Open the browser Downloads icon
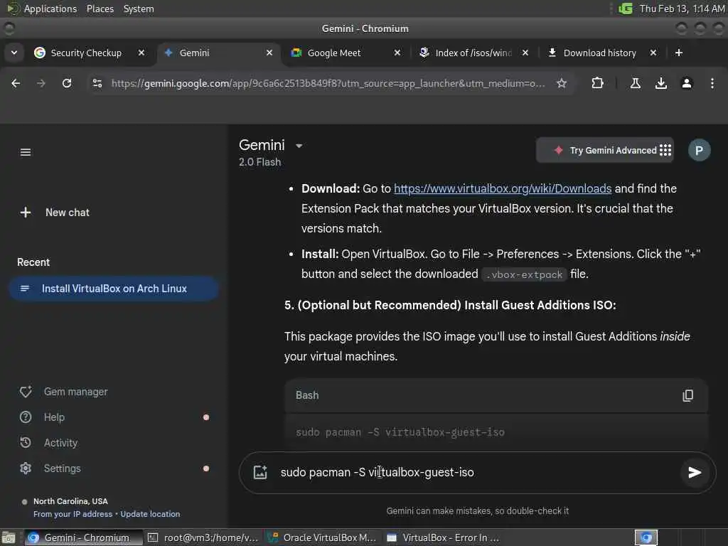 660,83
